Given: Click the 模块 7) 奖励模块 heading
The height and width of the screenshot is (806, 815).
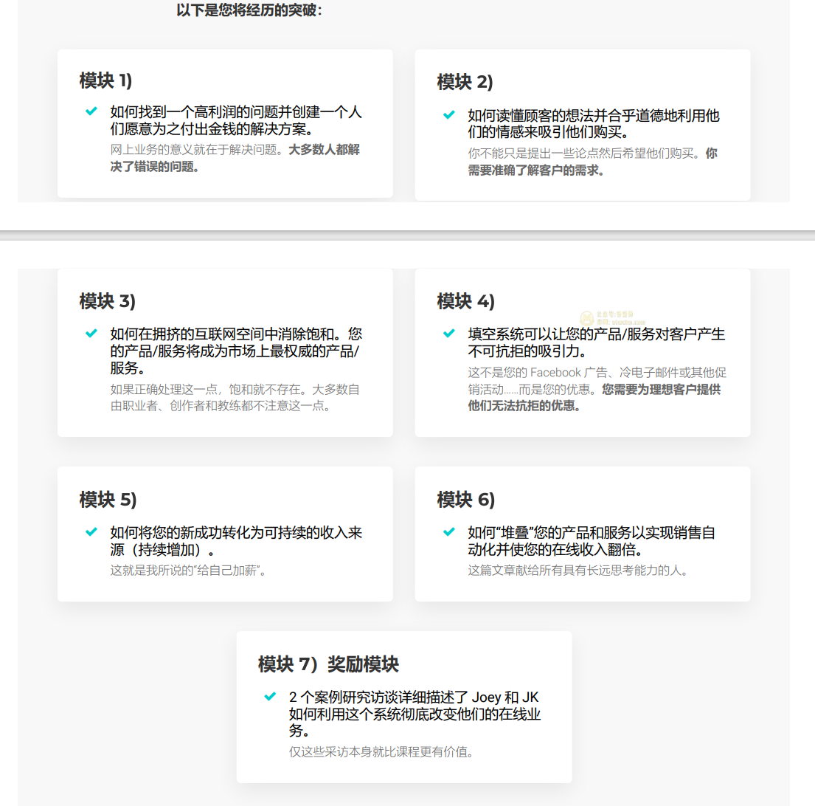Looking at the screenshot, I should point(328,664).
